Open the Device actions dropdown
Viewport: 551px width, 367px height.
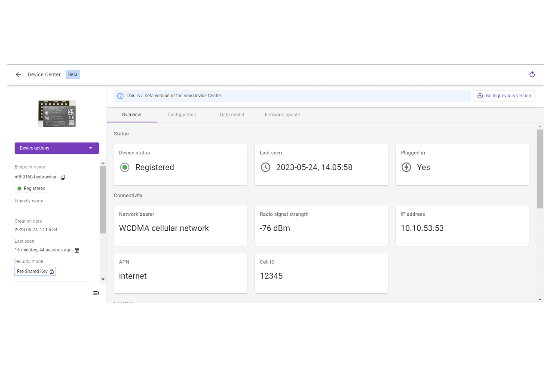[57, 148]
